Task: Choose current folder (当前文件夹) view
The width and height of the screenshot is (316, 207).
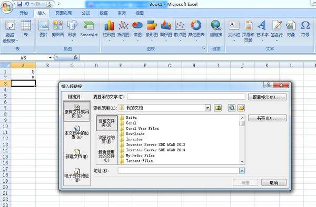Action: (106, 123)
